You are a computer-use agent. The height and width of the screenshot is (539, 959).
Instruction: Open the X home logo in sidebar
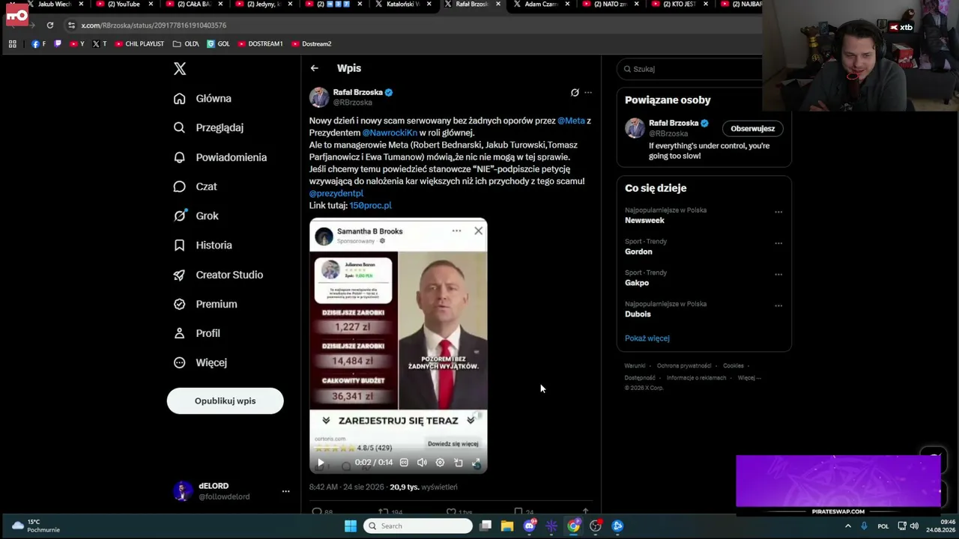180,69
